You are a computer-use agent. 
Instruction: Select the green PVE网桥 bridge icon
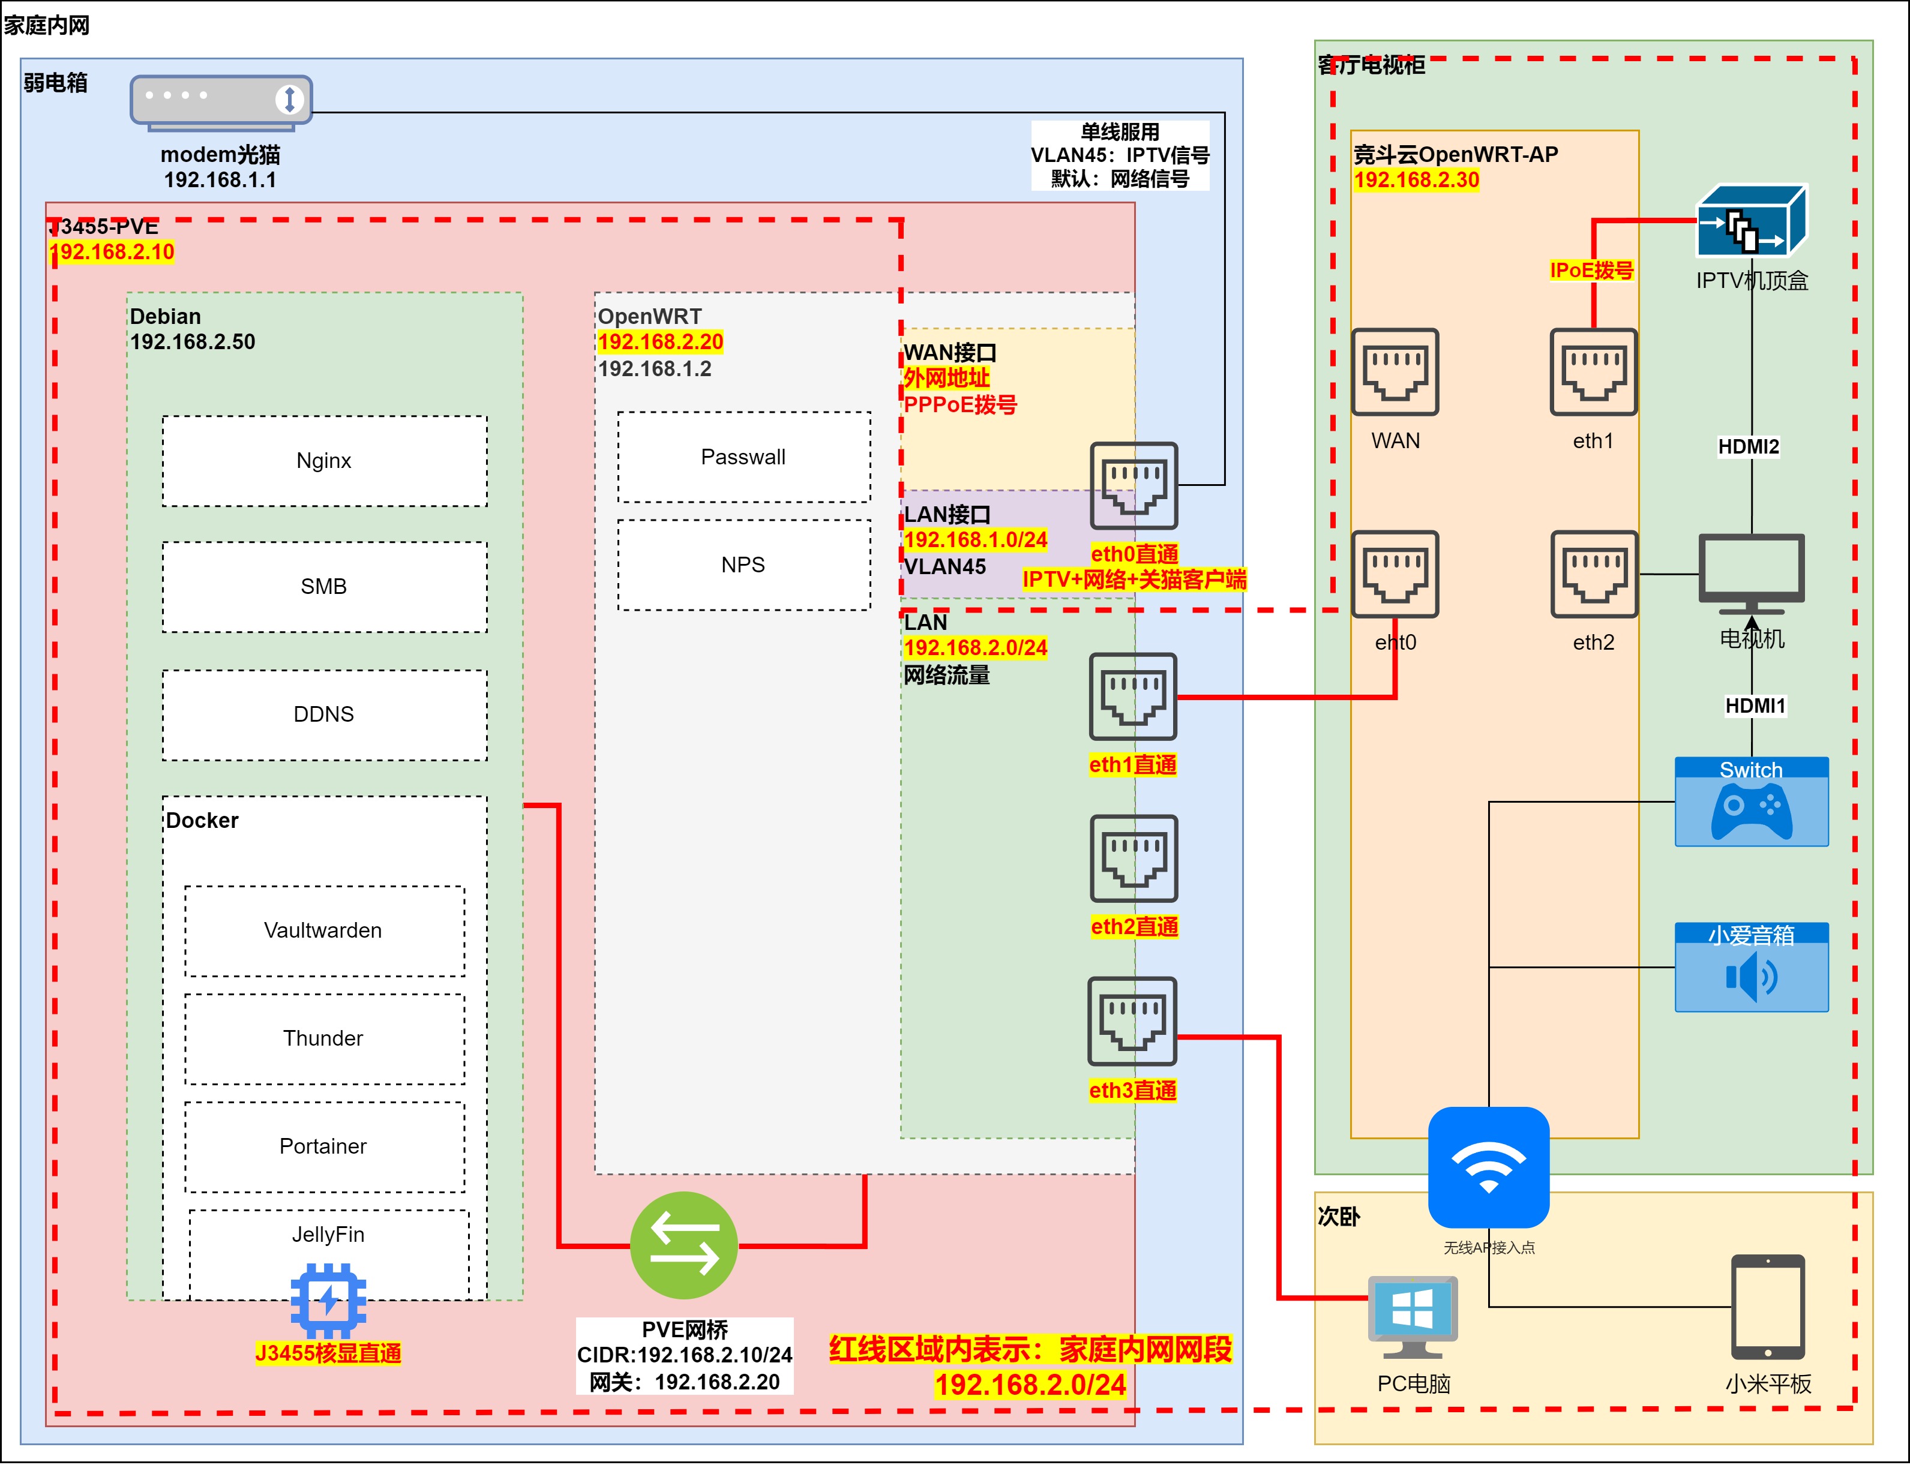(x=683, y=1244)
